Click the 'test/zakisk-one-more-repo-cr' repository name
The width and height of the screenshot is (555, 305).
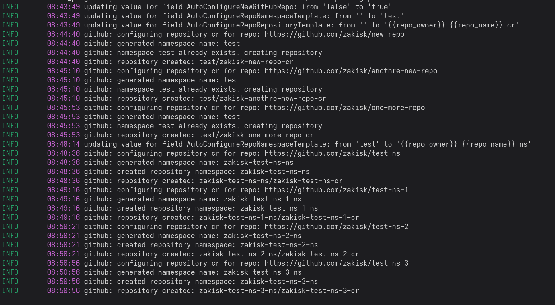click(x=256, y=135)
